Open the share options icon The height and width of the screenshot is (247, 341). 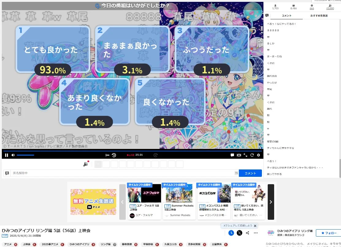pyautogui.click(x=247, y=233)
